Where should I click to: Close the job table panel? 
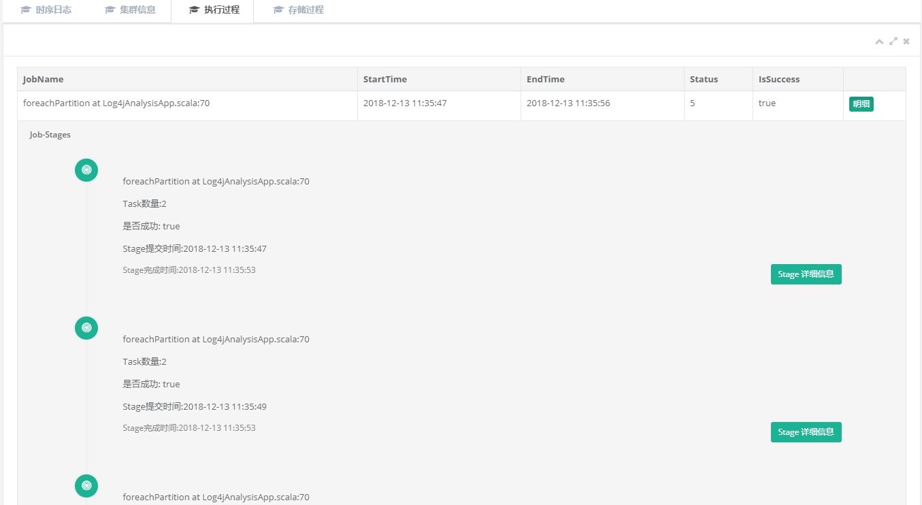point(906,42)
